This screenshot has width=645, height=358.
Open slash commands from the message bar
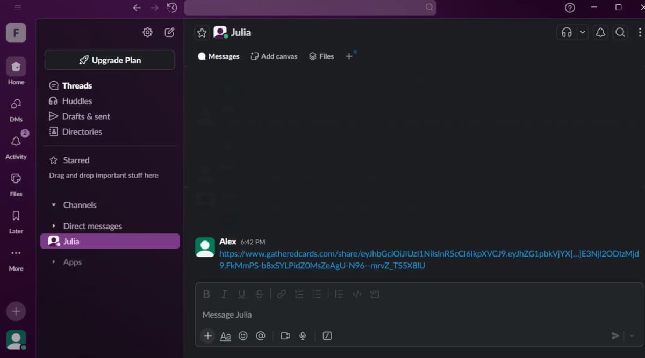327,335
